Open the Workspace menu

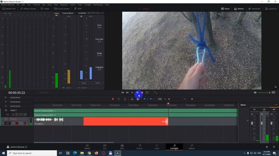coord(98,5)
